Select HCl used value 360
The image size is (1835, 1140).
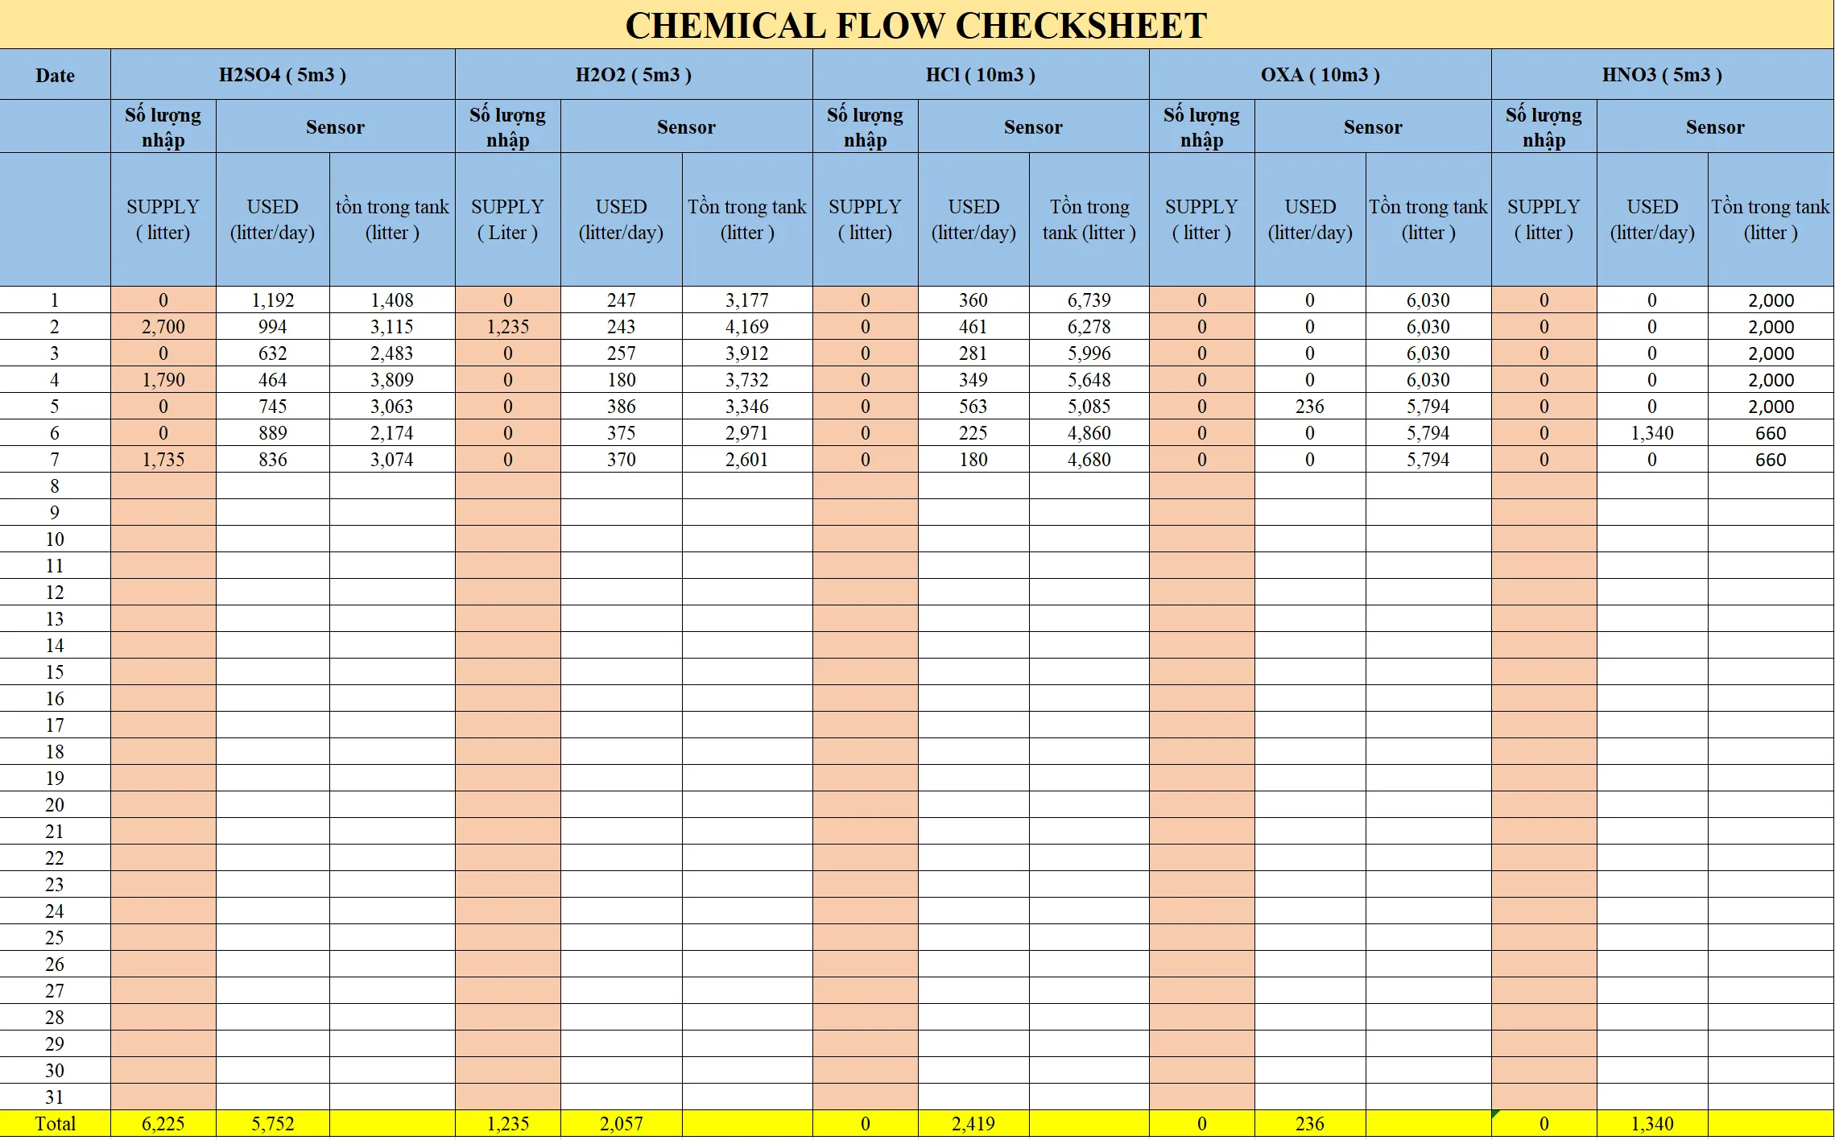(x=973, y=300)
